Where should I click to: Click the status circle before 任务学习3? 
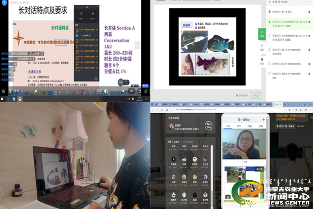[270, 36]
